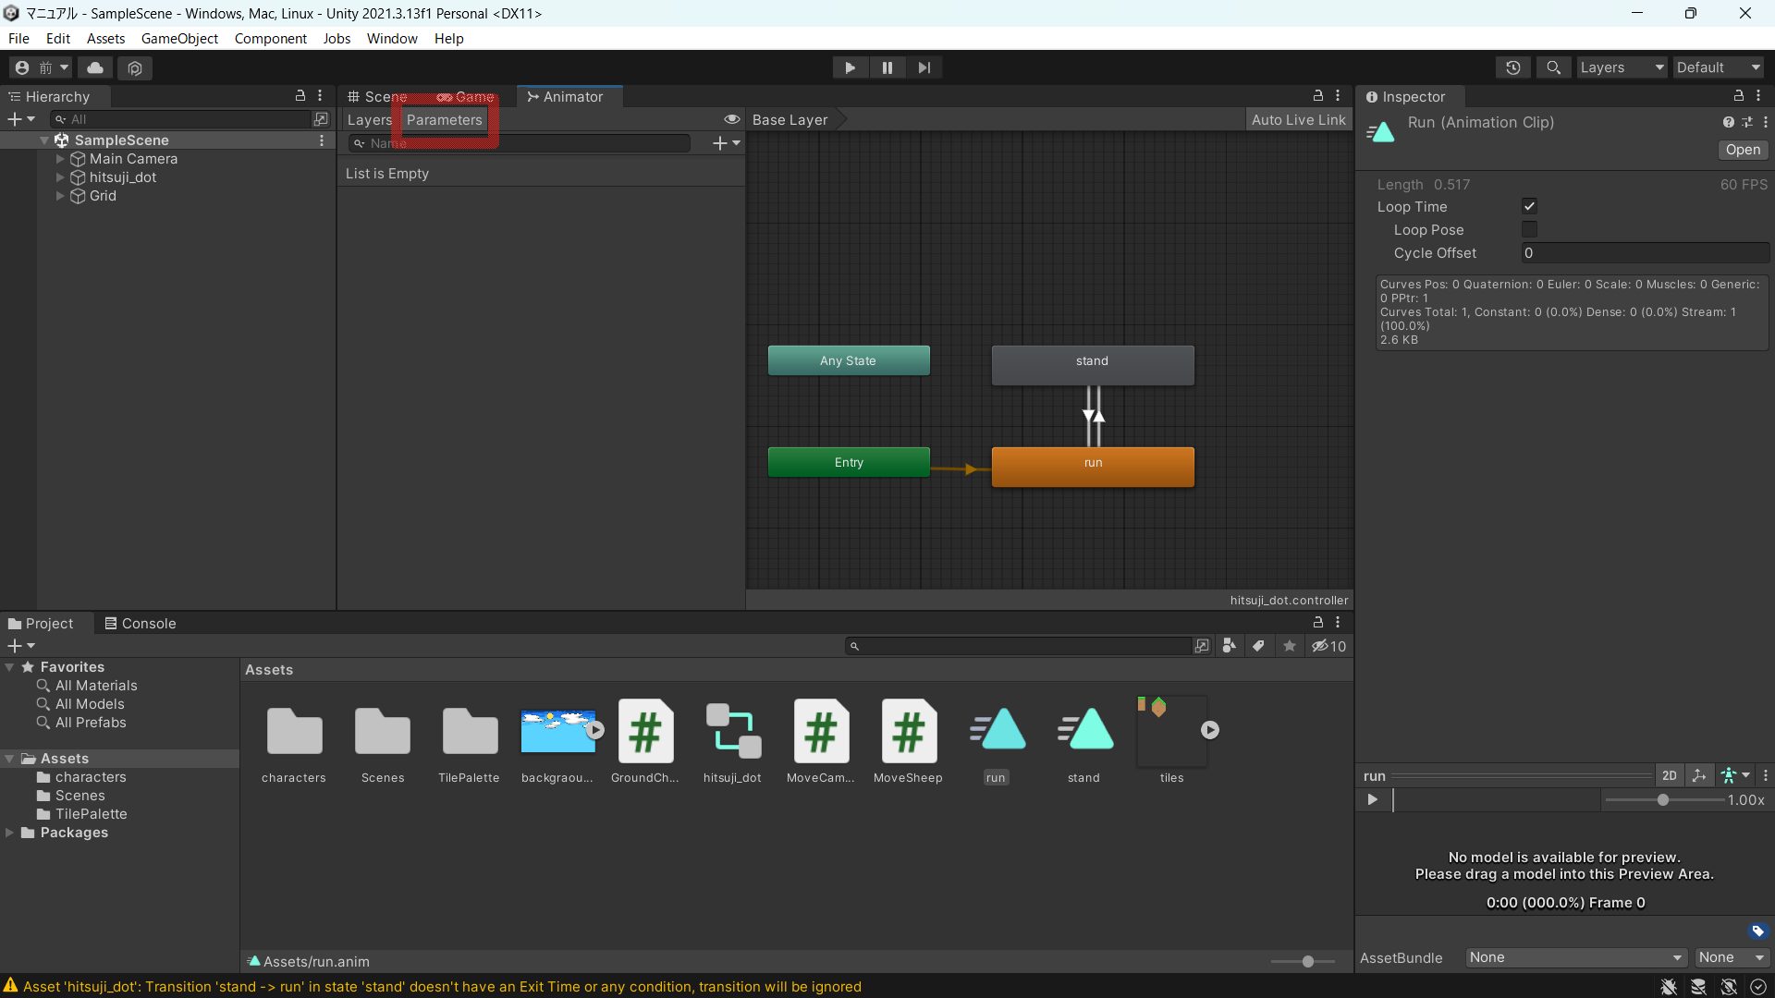
Task: Open the Package Manager toolbar icon
Action: coord(135,67)
